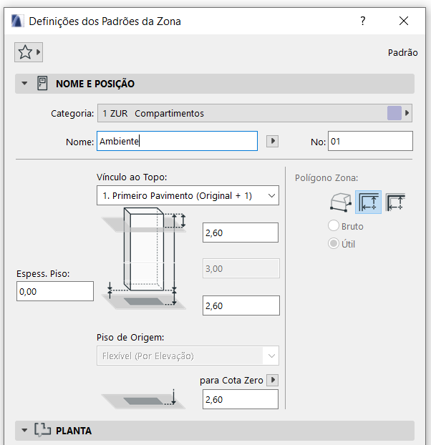Click the Planta panel icon
431x445 pixels.
(x=43, y=431)
